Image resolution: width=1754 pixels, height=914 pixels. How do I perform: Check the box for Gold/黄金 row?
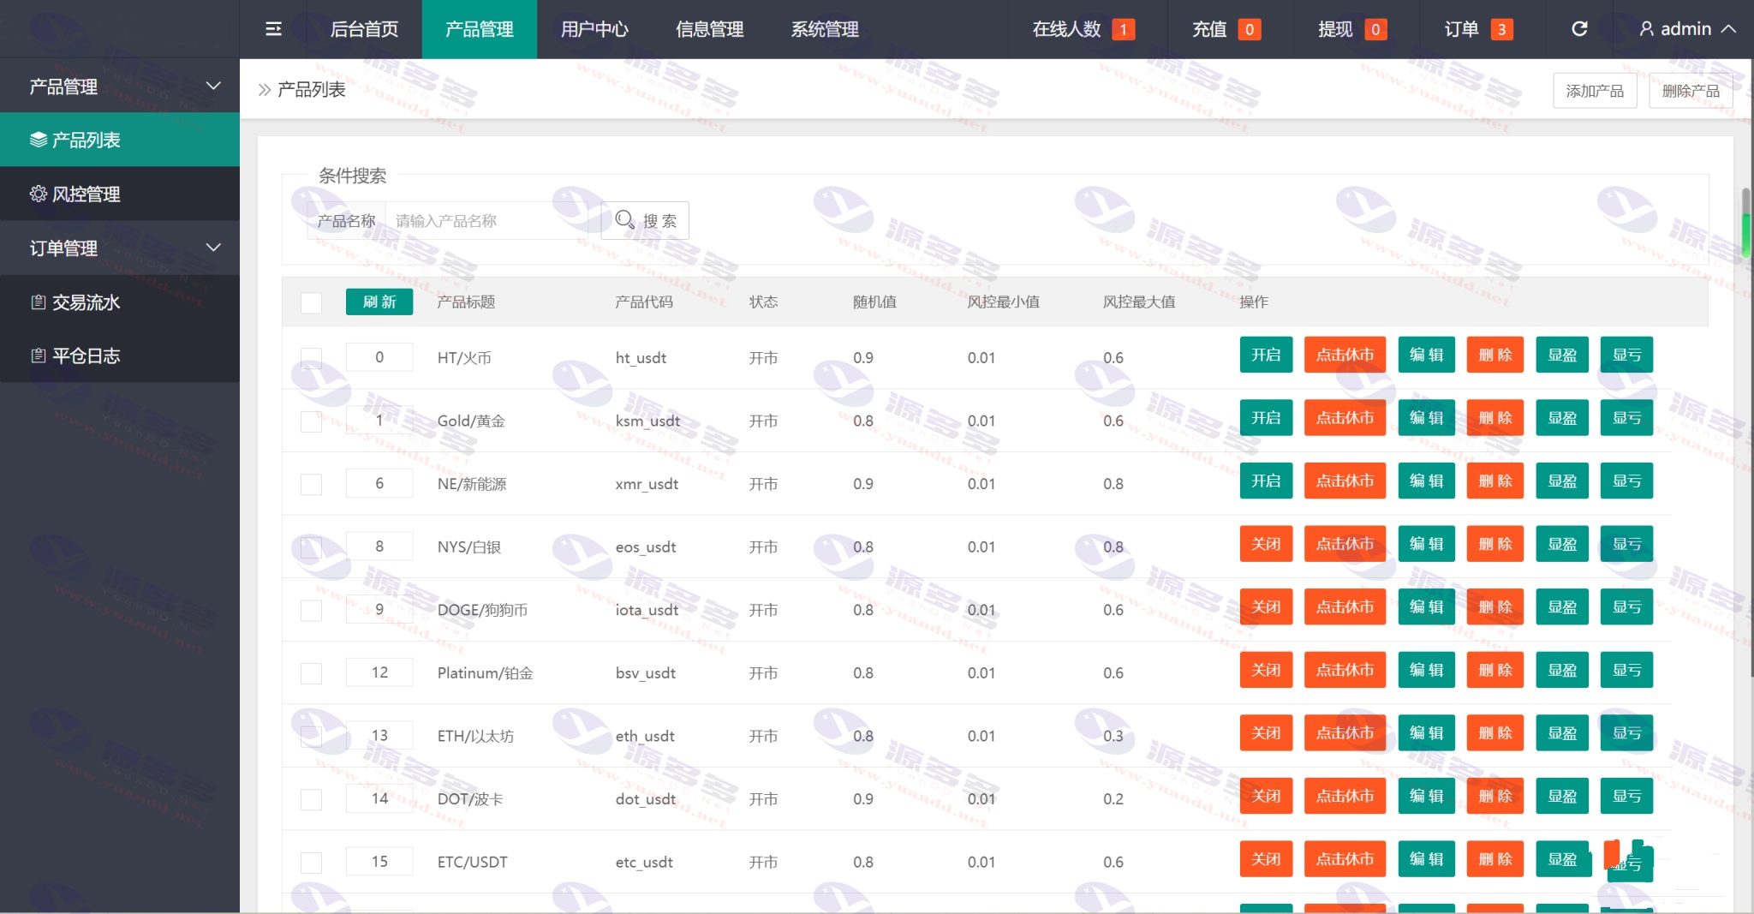pyautogui.click(x=311, y=421)
